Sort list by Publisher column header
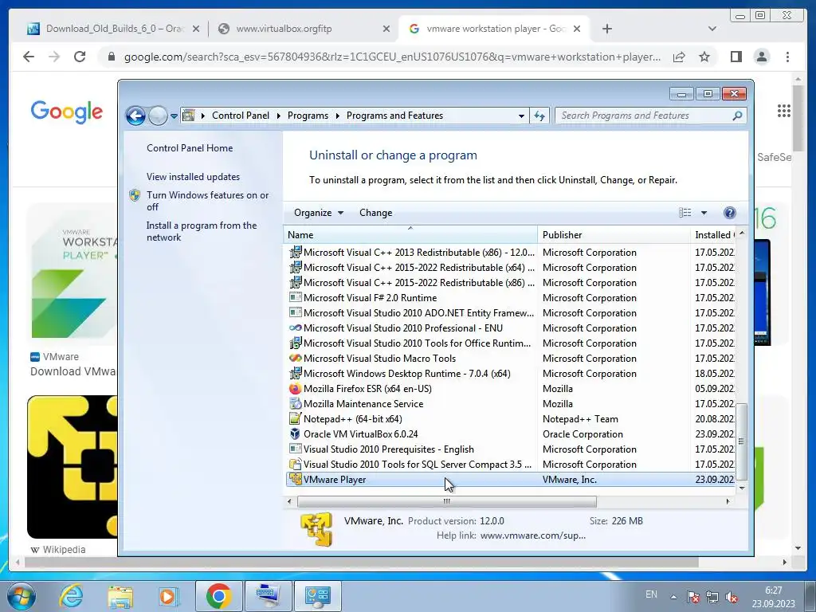Viewport: 816px width, 612px height. [614, 235]
